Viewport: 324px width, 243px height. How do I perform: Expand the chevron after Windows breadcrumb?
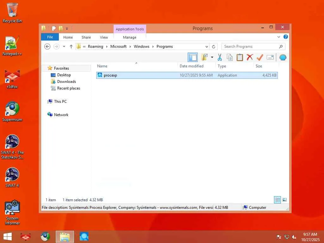pos(153,47)
